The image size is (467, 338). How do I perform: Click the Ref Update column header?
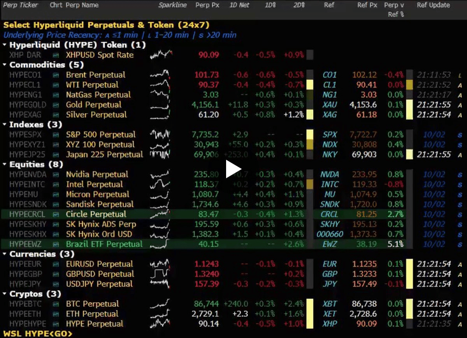click(433, 5)
